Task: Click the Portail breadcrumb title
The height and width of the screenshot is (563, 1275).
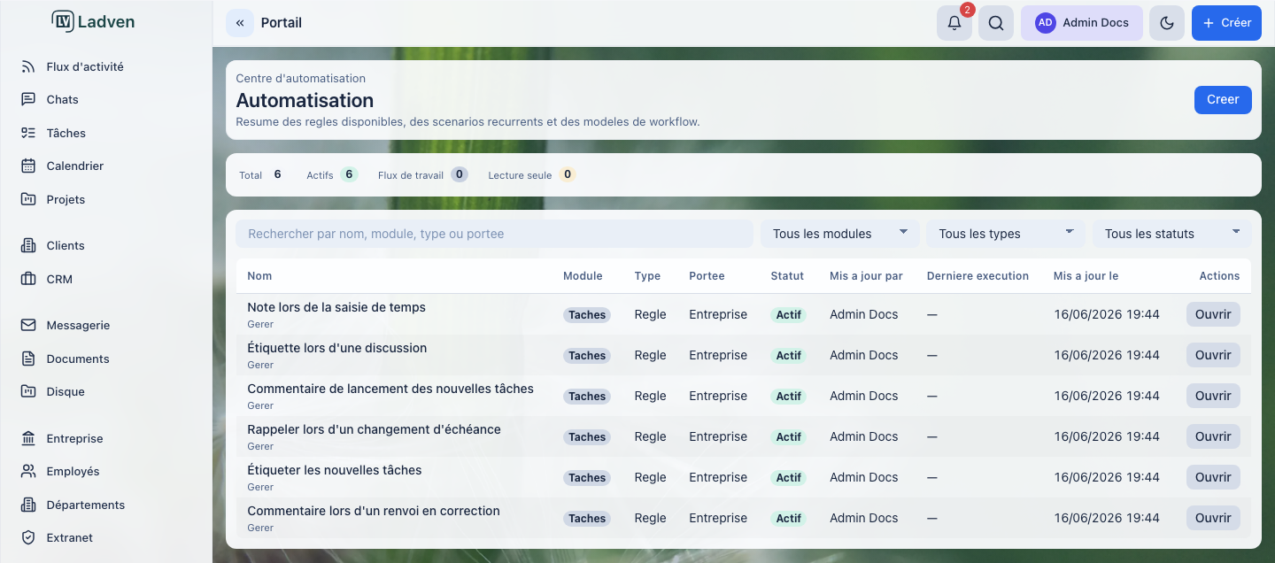Action: click(282, 23)
